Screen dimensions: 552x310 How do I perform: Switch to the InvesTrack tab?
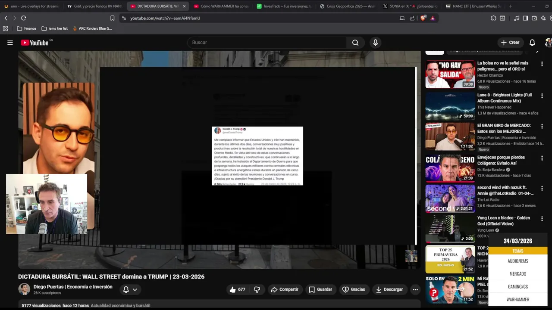(284, 6)
